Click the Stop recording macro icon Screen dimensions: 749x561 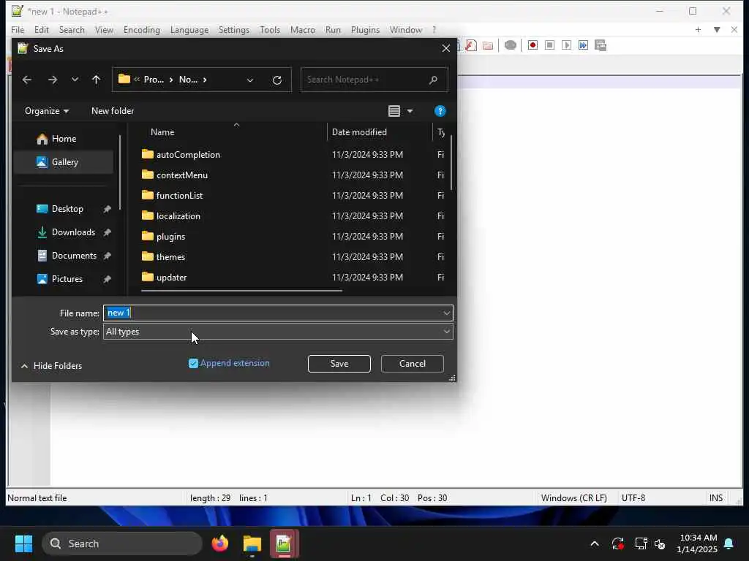coord(550,45)
